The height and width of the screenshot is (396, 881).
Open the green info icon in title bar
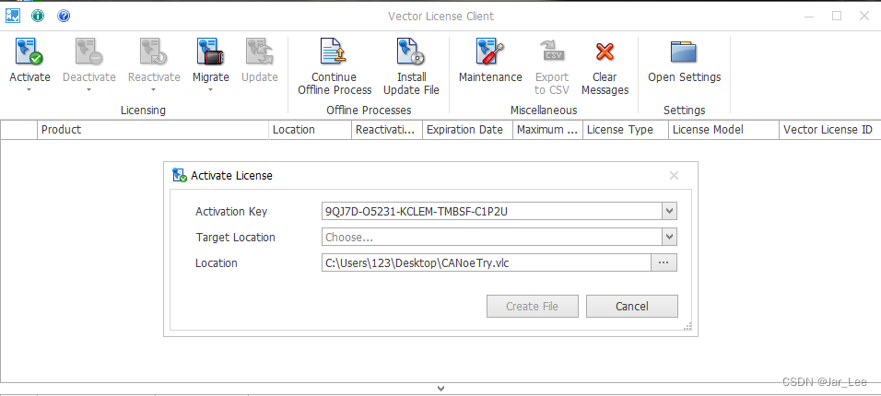click(38, 16)
